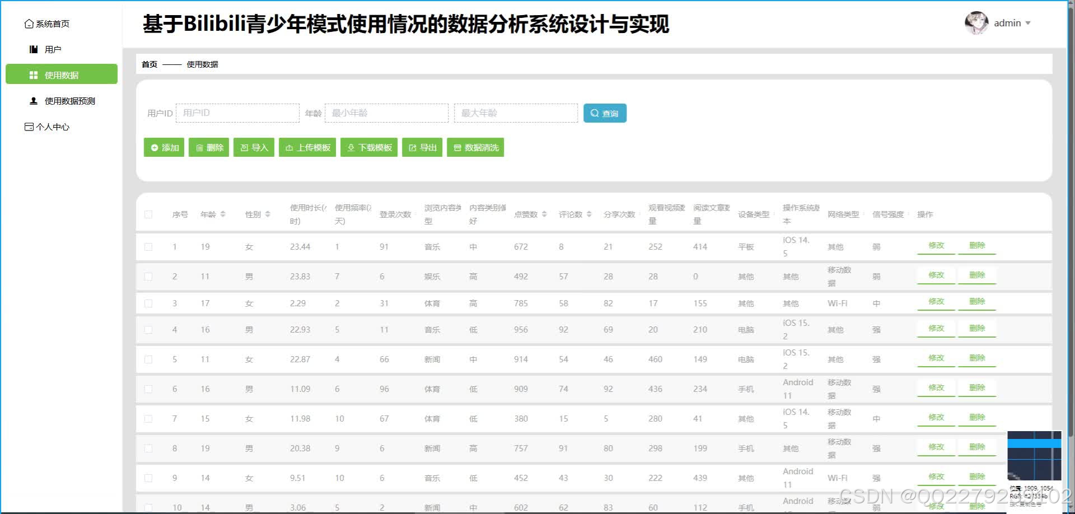Viewport: 1075px width, 514px height.
Task: Click the 用户ID input field
Action: (x=237, y=113)
